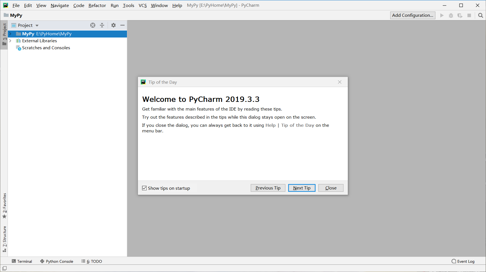Click the Favorites star icon on left stripe
The image size is (486, 272).
4,216
